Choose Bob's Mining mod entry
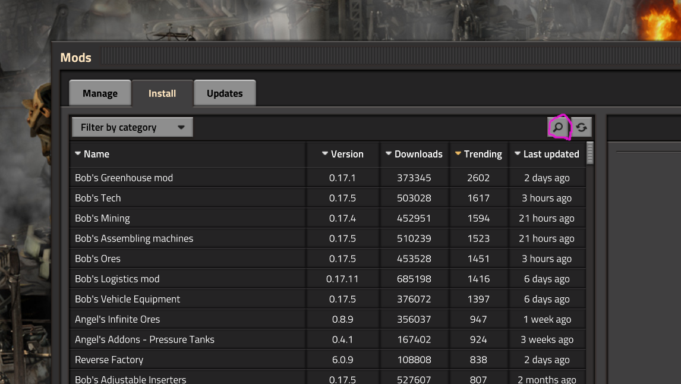681x384 pixels. [x=102, y=218]
